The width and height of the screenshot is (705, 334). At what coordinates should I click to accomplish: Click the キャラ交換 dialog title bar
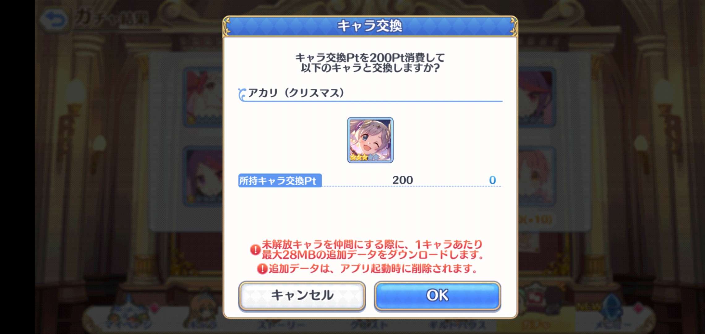(x=370, y=26)
